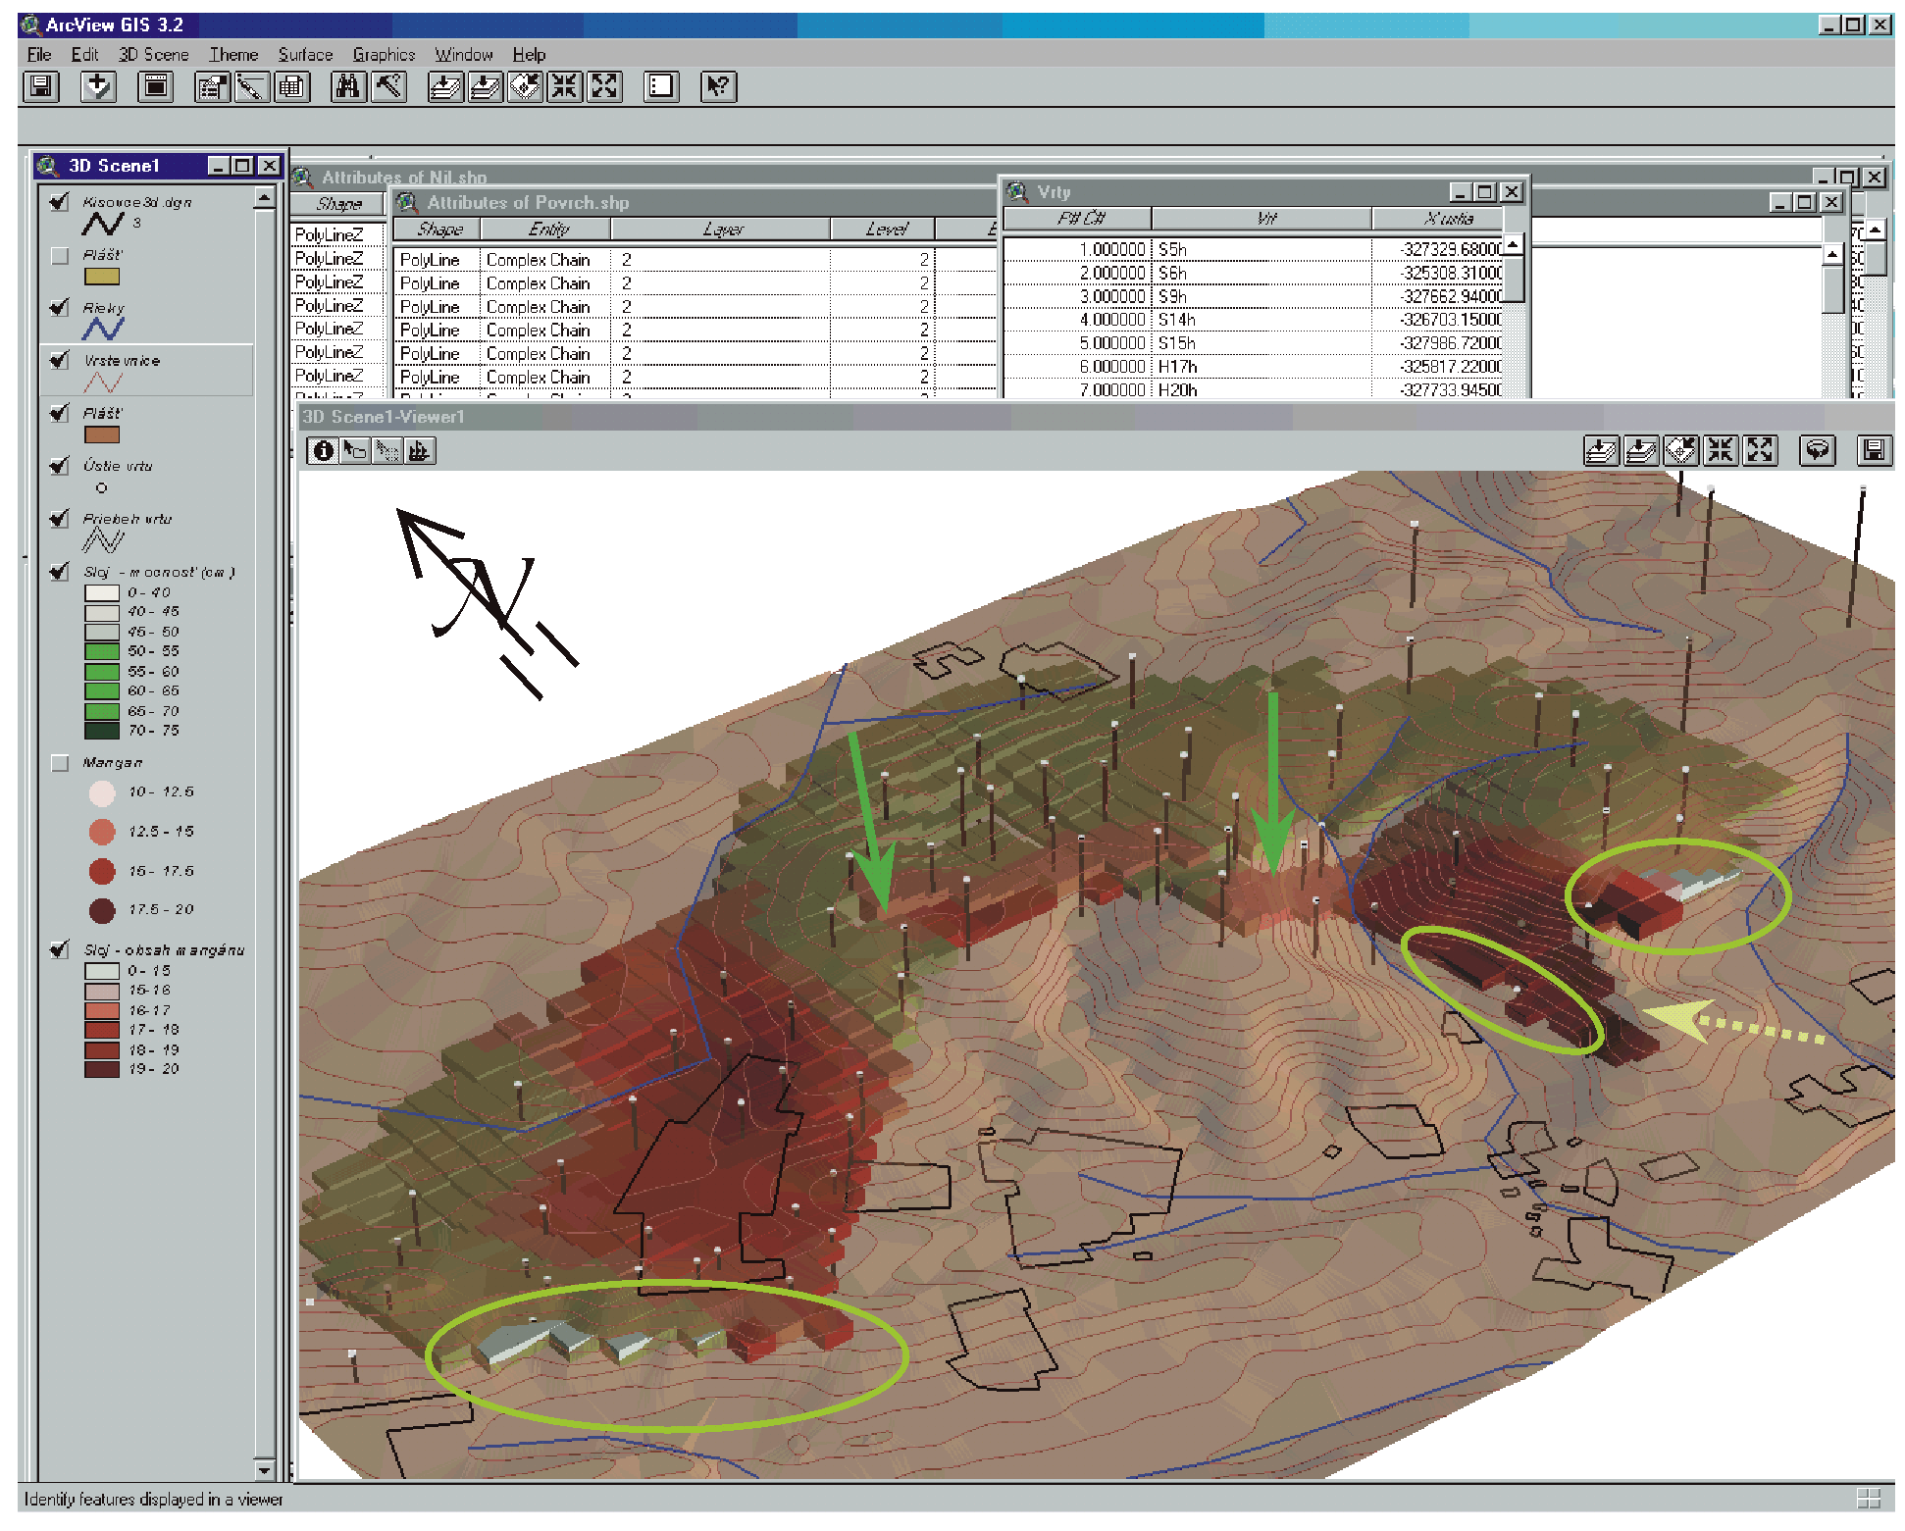Image resolution: width=1905 pixels, height=1531 pixels.
Task: Click the Zoom In arrows icon in viewer
Action: pyautogui.click(x=1720, y=450)
